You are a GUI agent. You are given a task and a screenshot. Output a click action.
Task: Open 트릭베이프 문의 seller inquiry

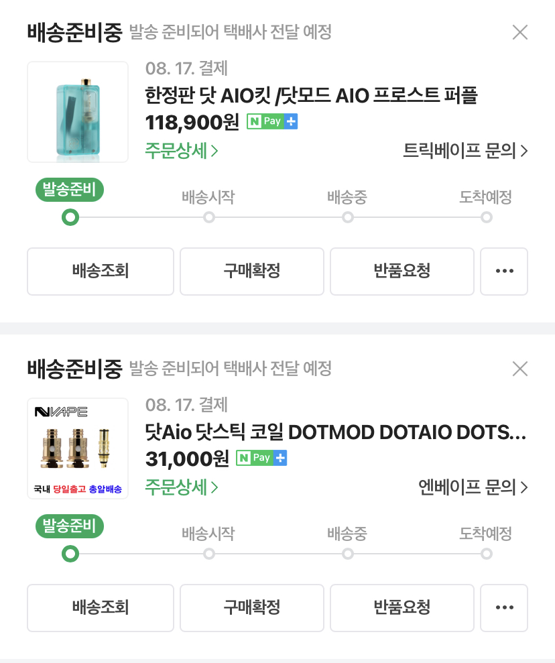(465, 151)
